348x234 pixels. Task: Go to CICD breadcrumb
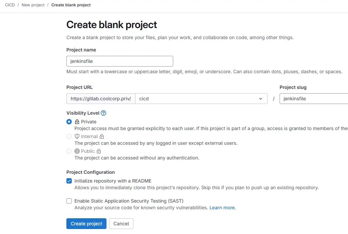click(10, 5)
